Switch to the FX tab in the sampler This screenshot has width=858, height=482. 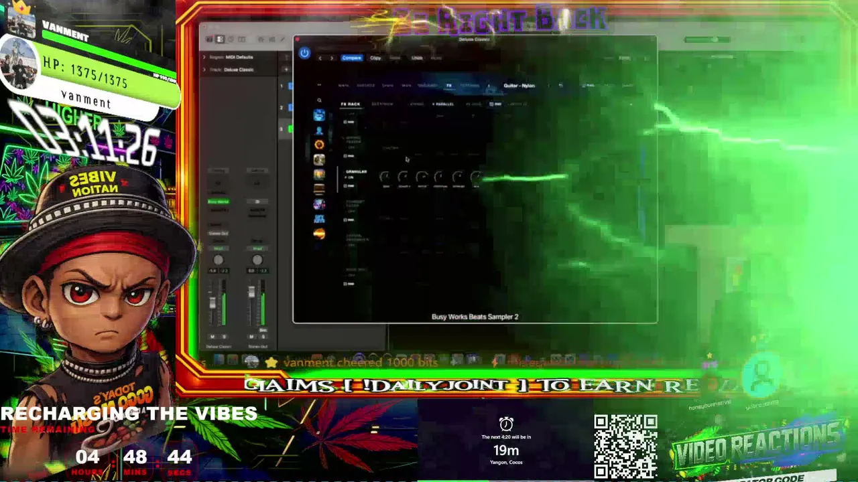(449, 86)
